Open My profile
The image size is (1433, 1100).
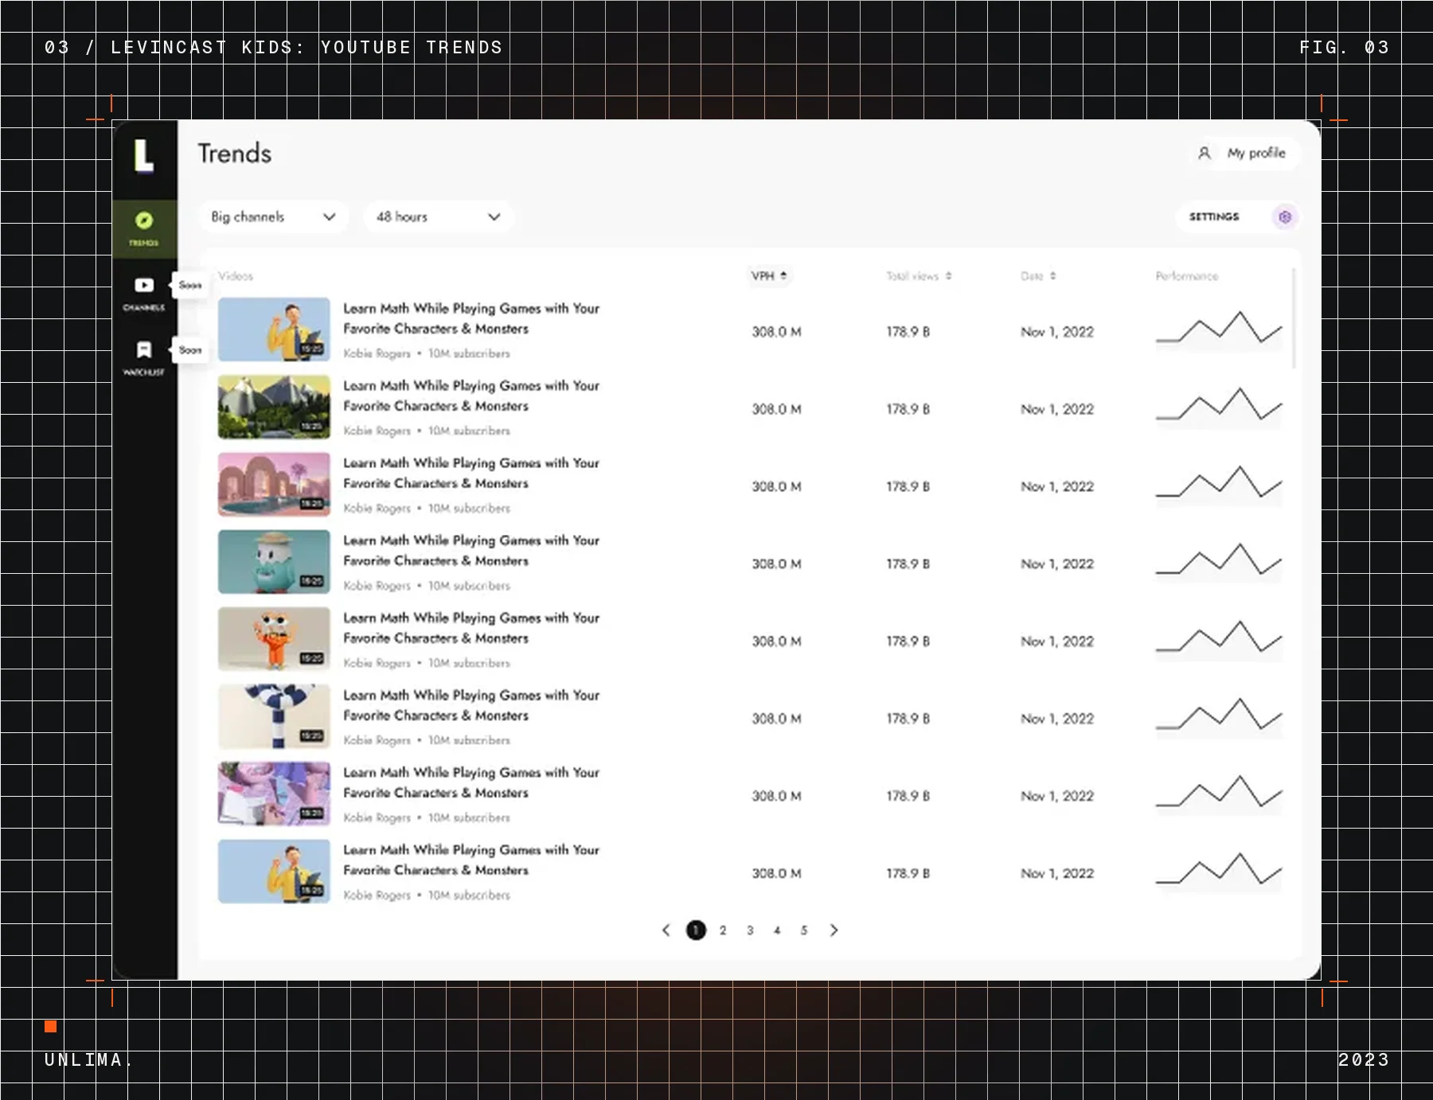click(x=1245, y=153)
